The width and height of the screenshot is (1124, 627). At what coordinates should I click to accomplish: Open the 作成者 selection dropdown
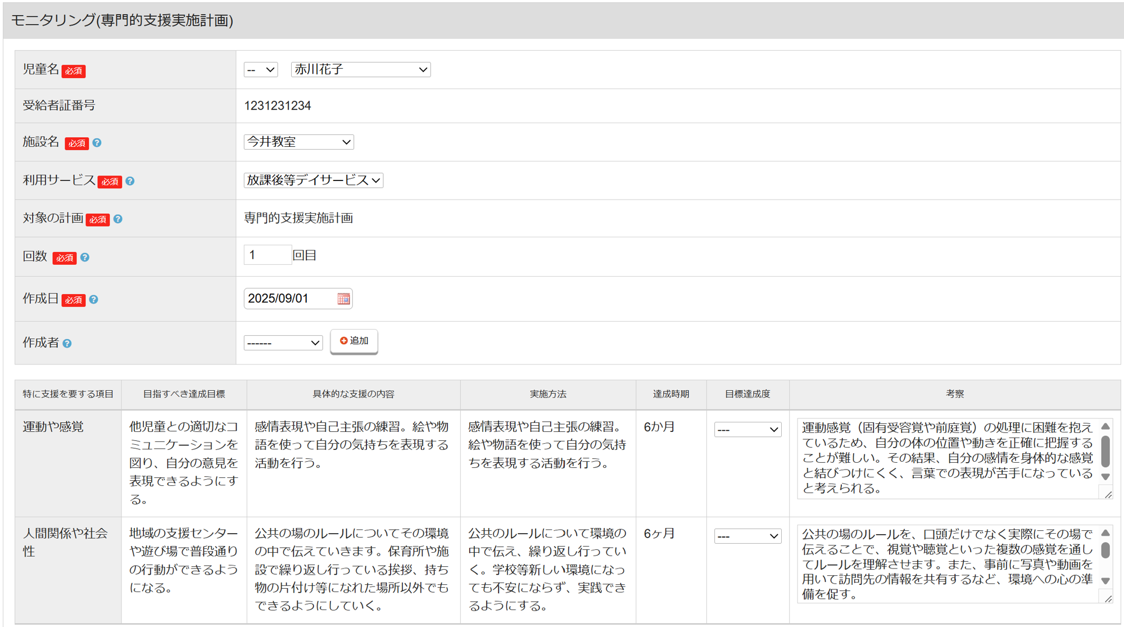(283, 342)
